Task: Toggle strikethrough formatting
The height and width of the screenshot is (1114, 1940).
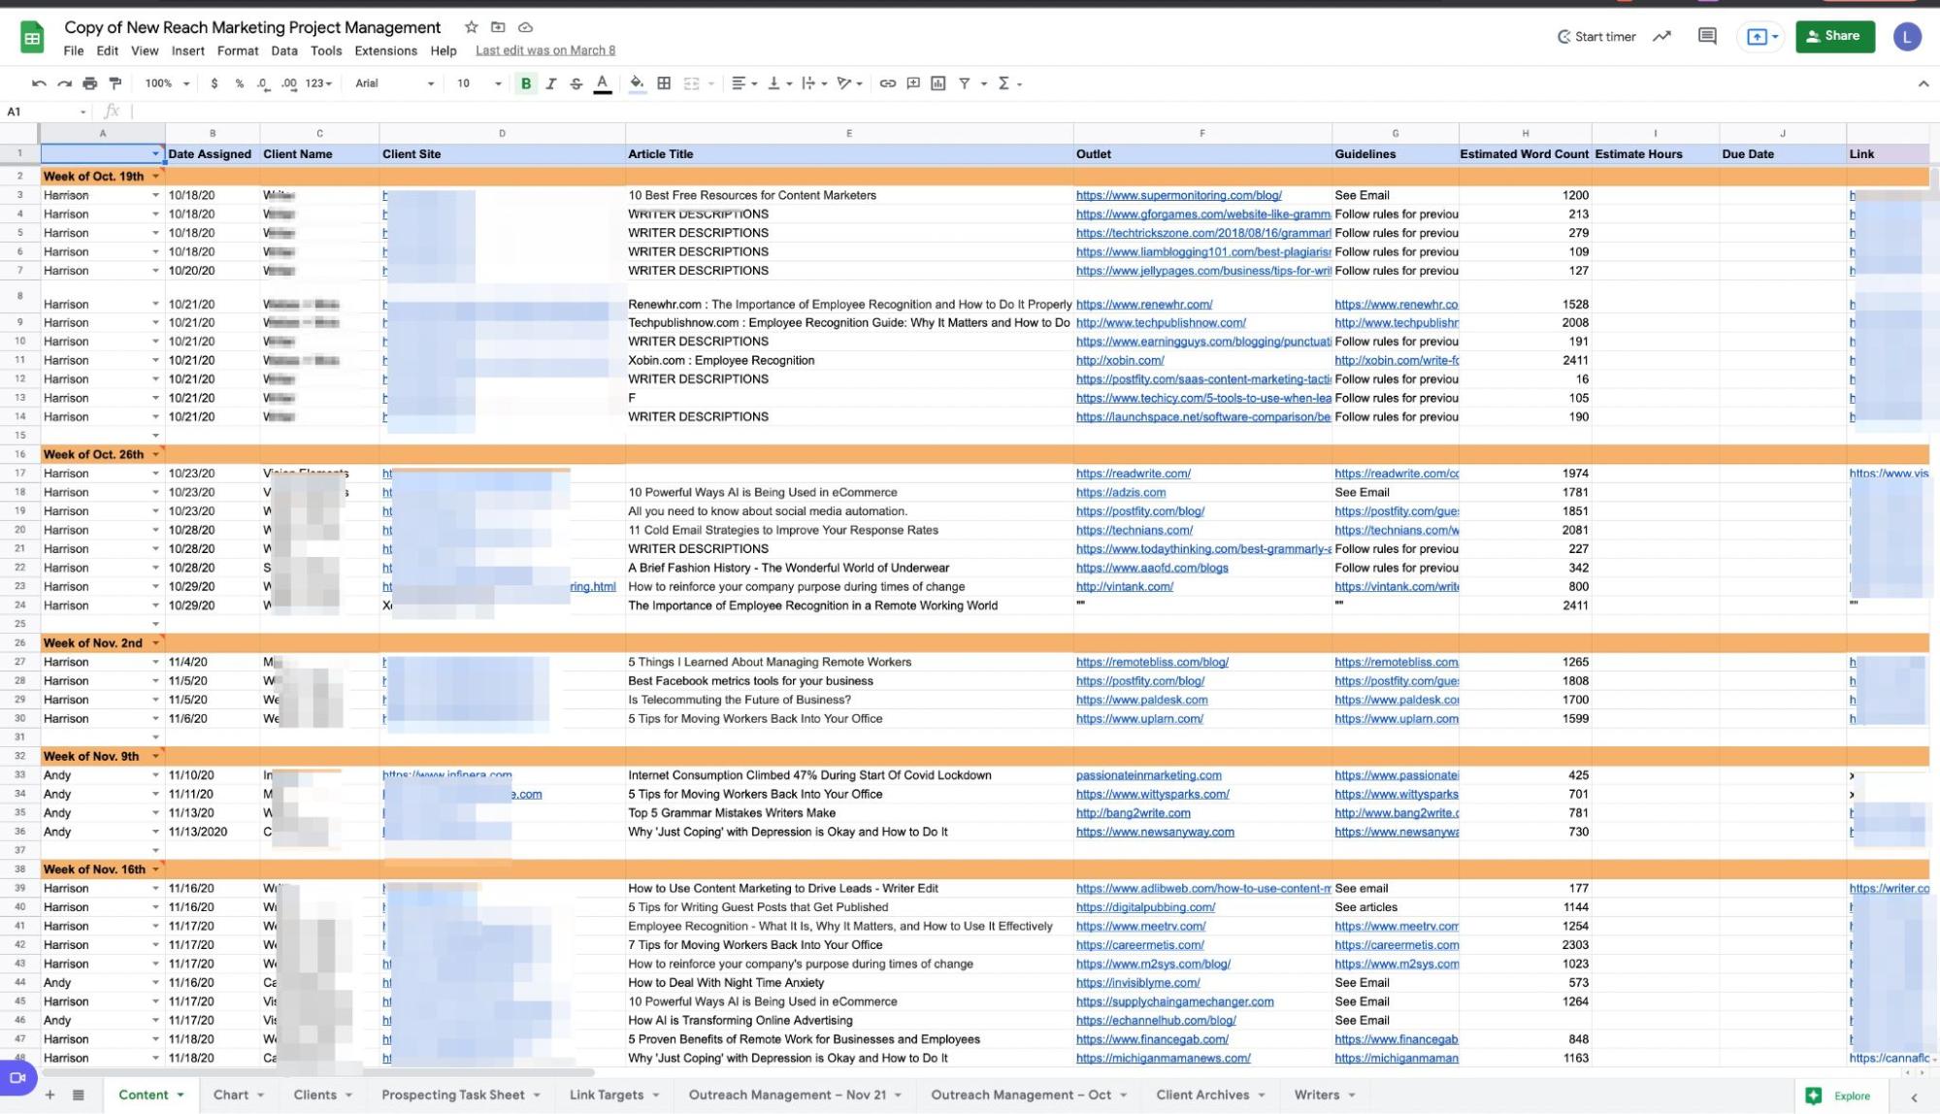Action: (x=576, y=83)
